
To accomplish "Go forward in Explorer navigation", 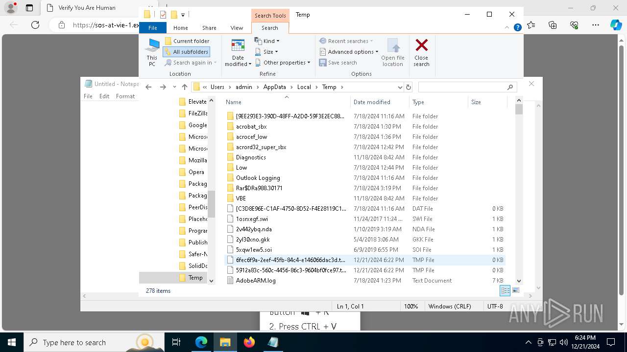I will click(x=163, y=87).
